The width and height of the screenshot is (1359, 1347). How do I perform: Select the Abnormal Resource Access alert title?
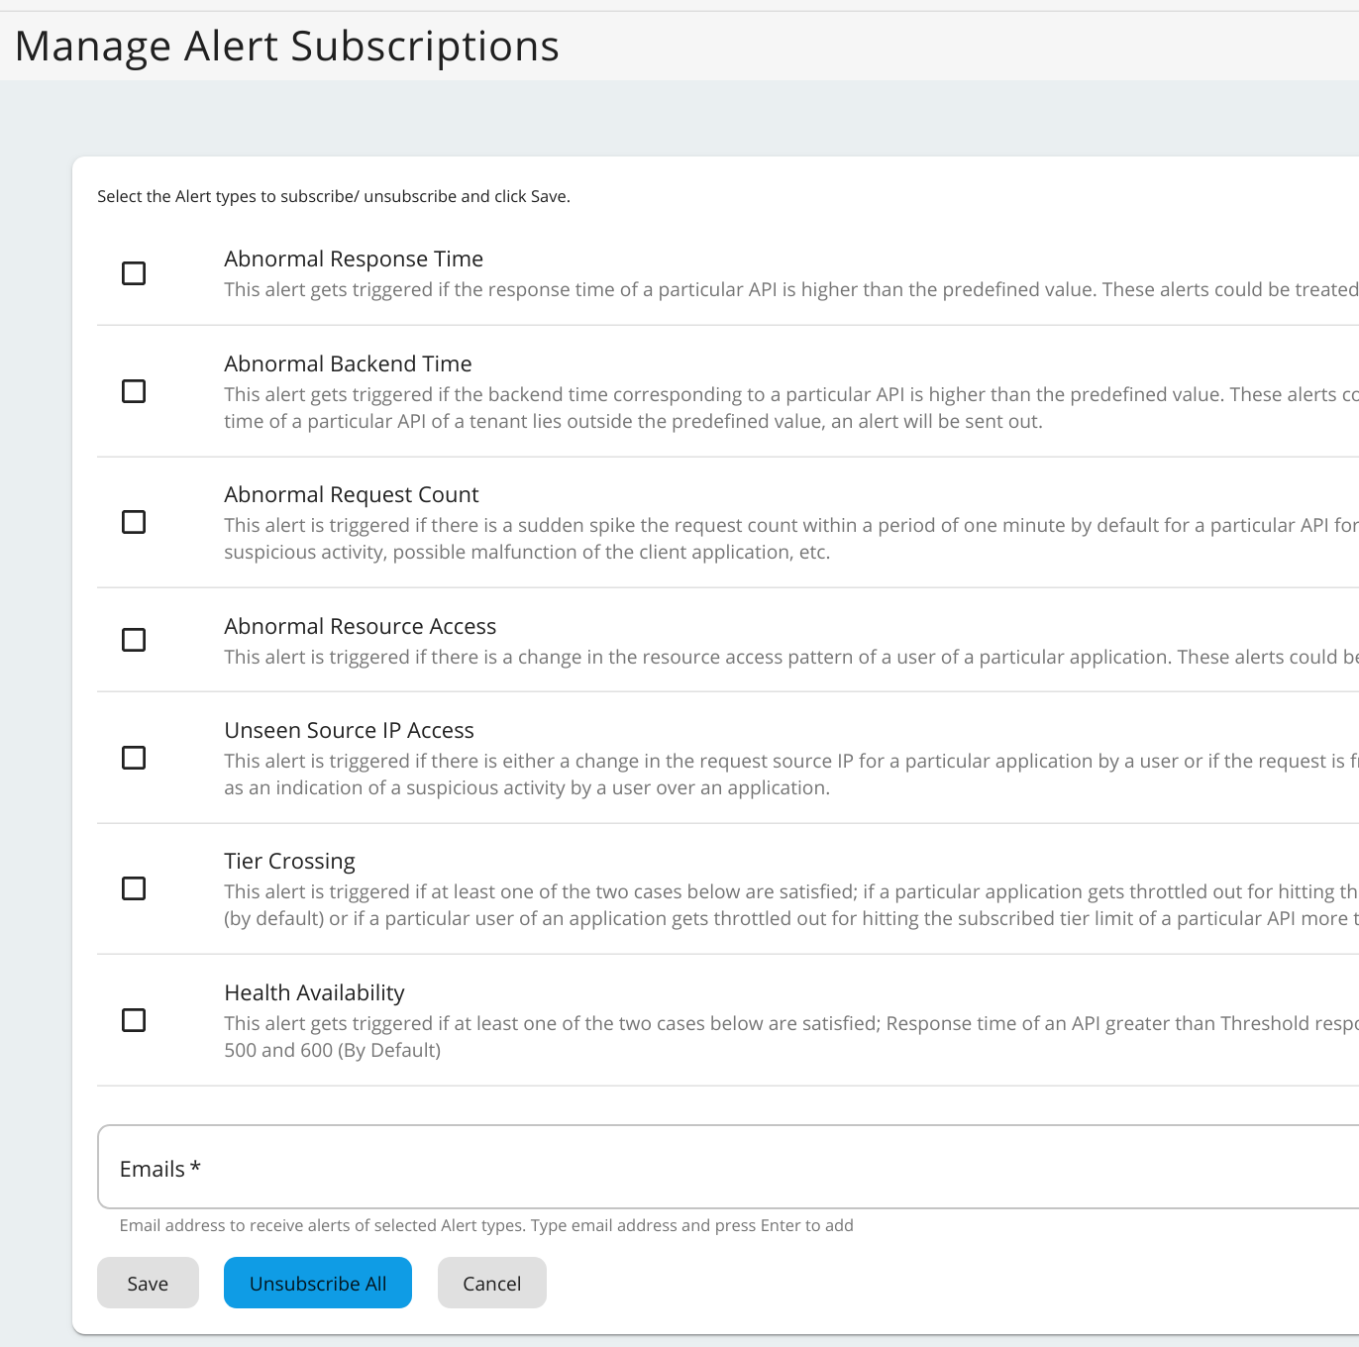click(x=360, y=626)
